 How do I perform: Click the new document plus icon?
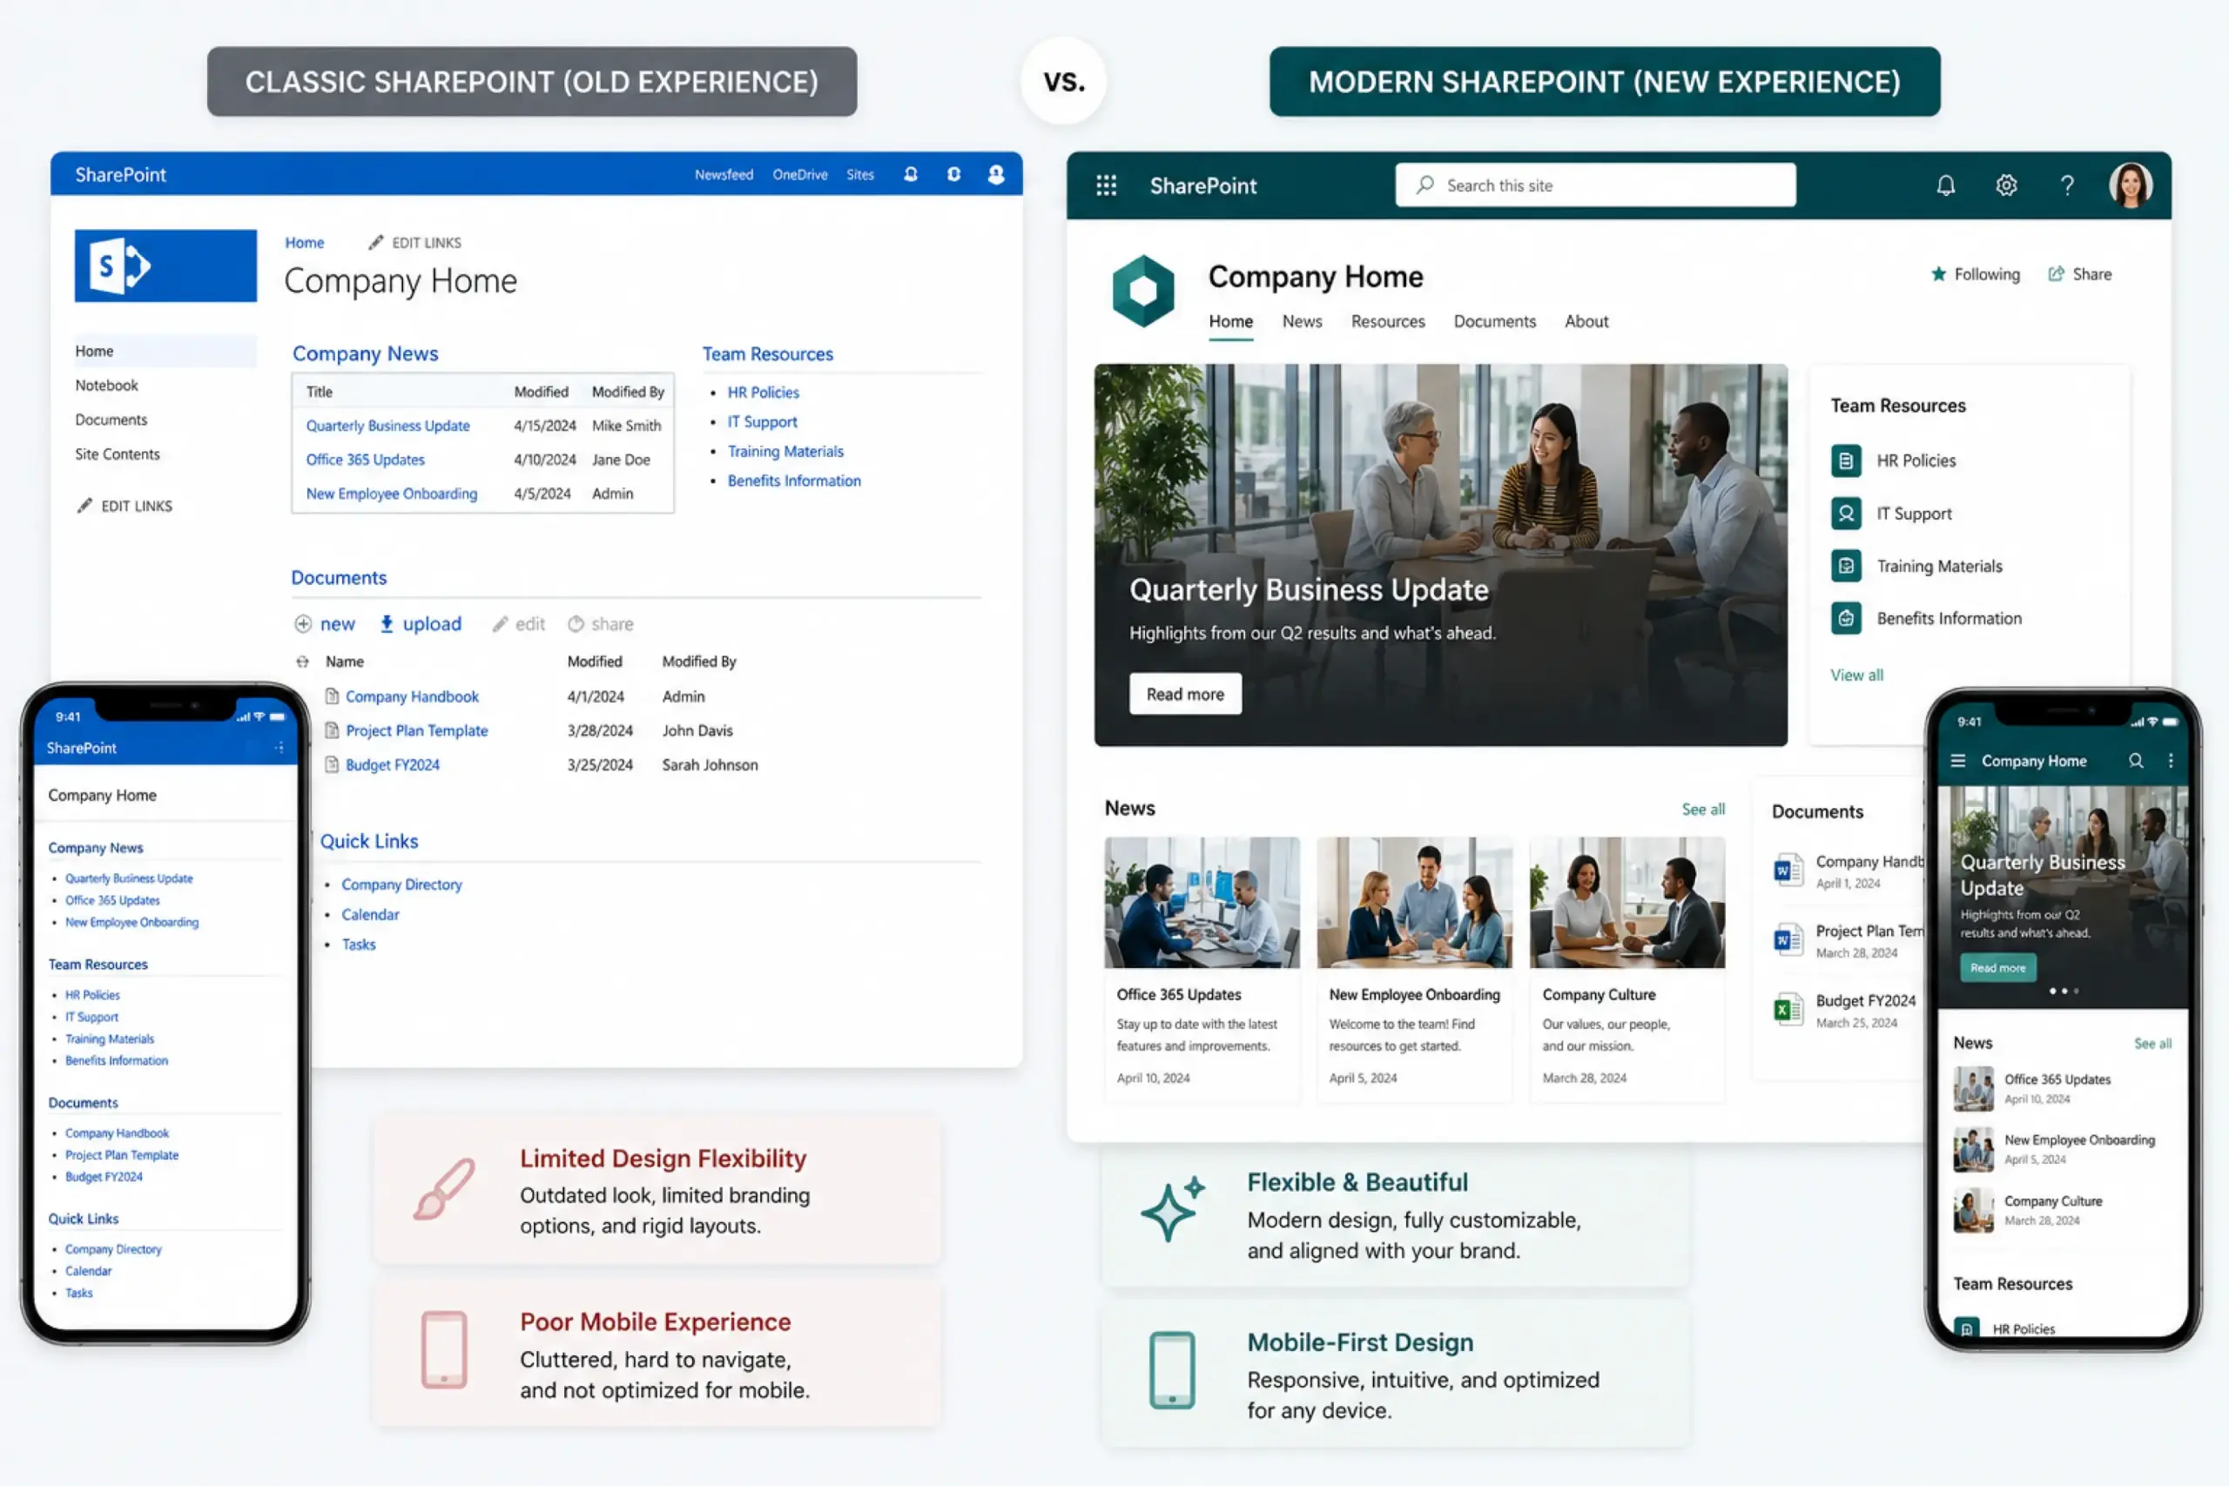tap(303, 623)
